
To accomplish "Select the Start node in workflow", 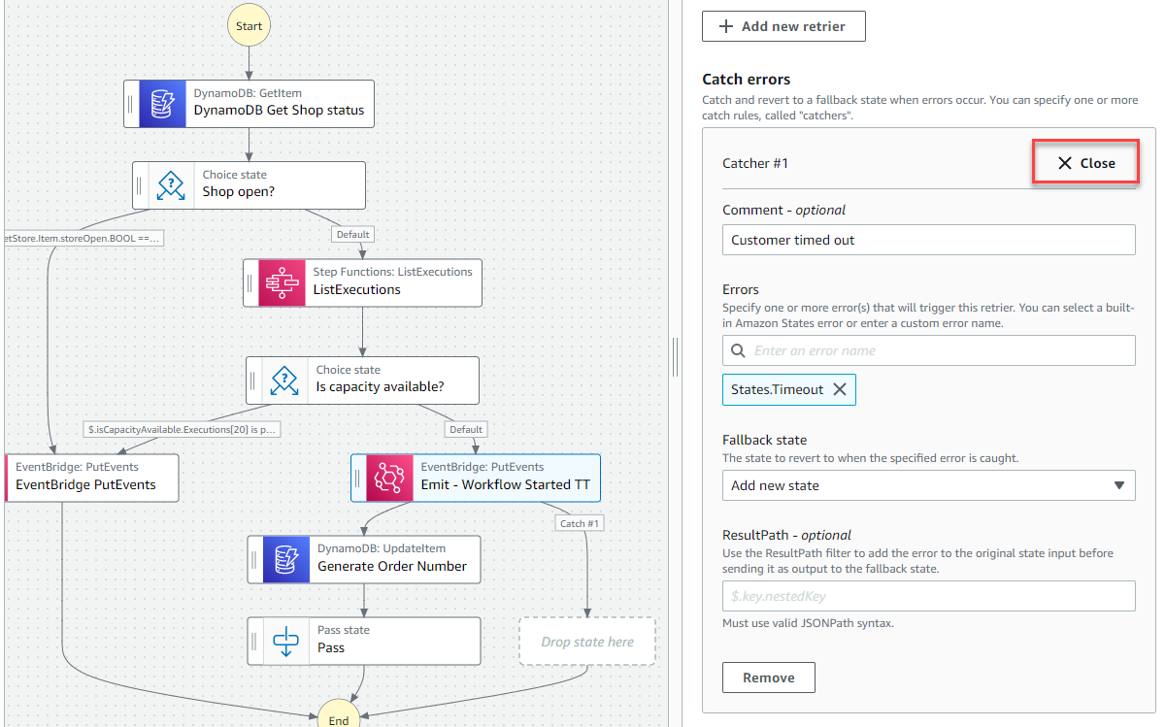I will tap(249, 25).
